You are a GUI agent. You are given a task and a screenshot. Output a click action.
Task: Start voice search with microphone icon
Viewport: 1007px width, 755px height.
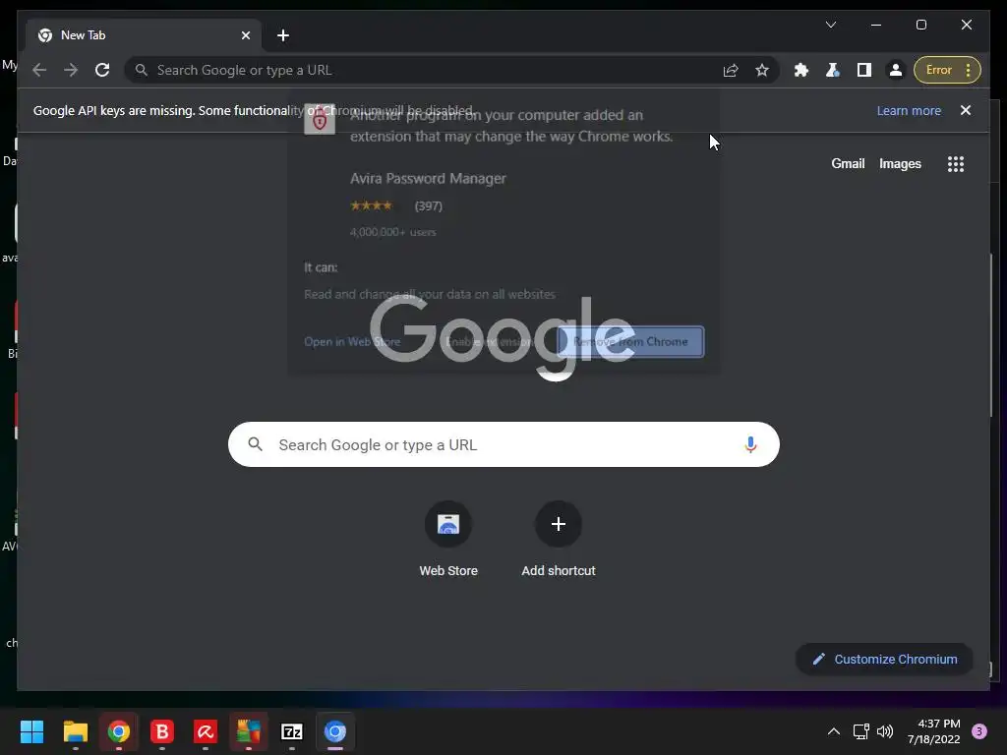[x=750, y=444]
